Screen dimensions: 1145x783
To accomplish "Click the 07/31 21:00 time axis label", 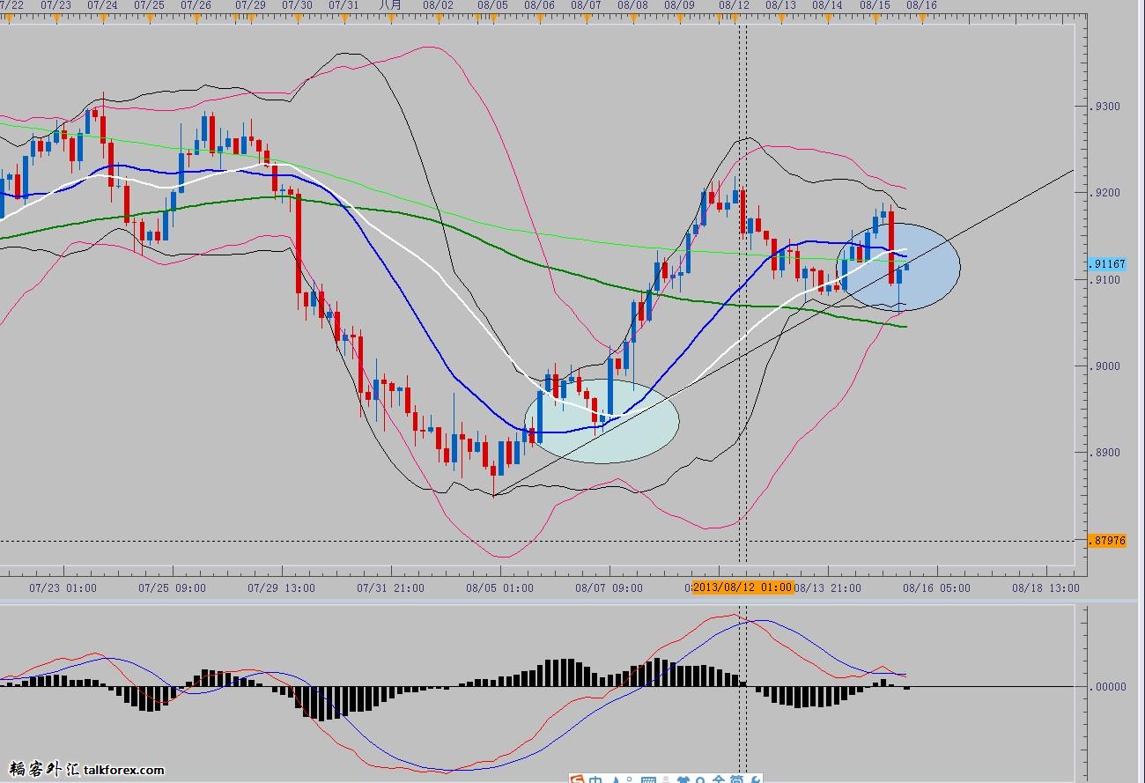I will 390,587.
